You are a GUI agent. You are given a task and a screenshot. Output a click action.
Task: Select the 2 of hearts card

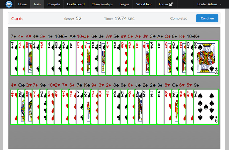[x=58, y=107]
